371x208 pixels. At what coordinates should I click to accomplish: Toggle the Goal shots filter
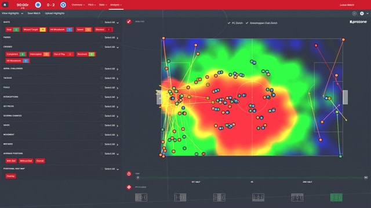coord(13,29)
